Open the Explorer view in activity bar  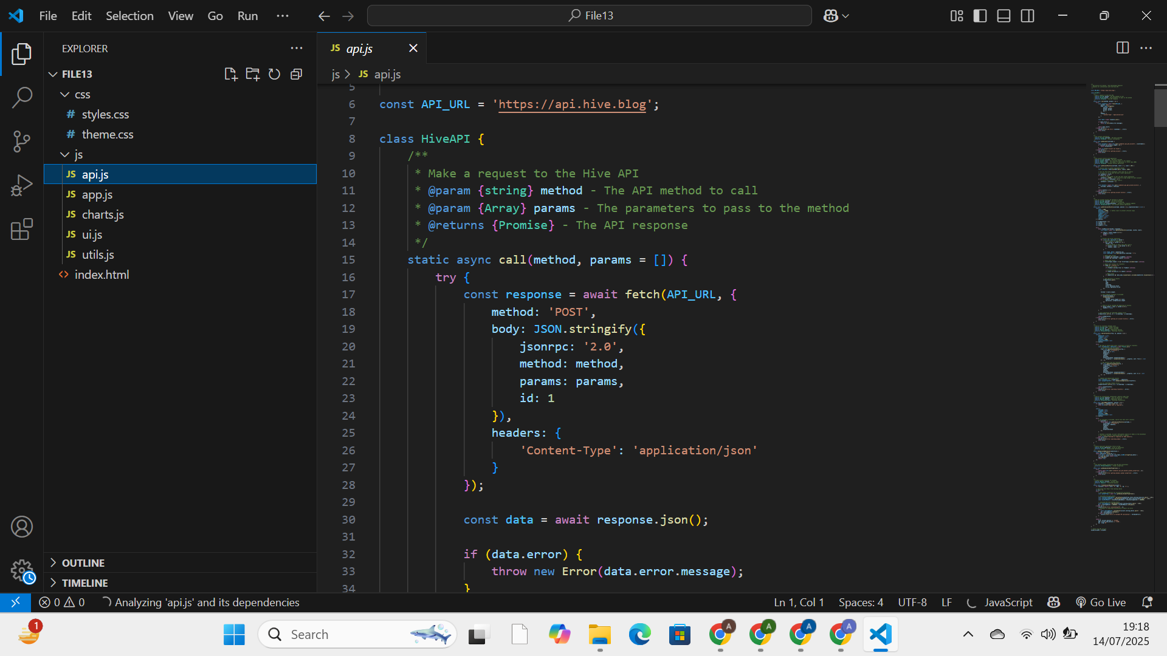coord(21,54)
